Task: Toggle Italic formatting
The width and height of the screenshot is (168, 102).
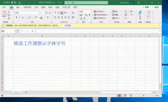Action: coord(20,17)
